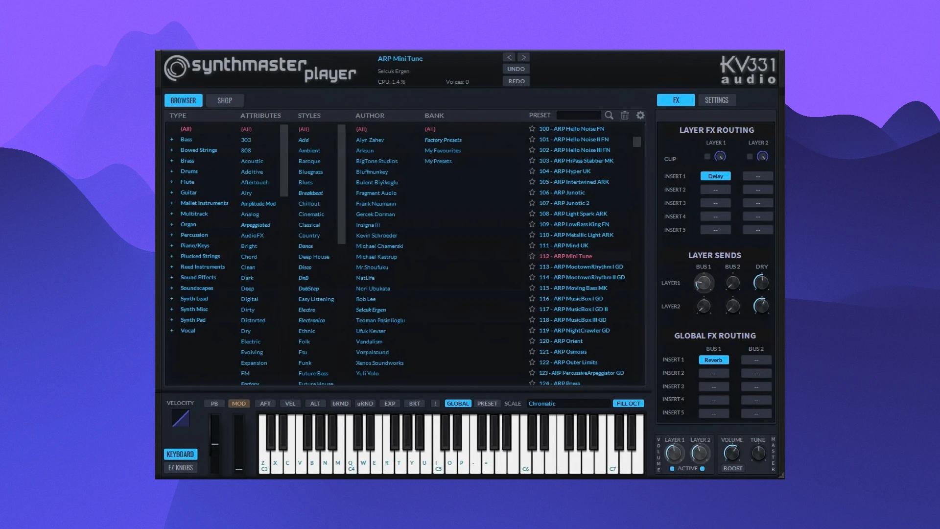Screen dimensions: 940x529
Task: Click the velocity curve icon
Action: pyautogui.click(x=181, y=419)
